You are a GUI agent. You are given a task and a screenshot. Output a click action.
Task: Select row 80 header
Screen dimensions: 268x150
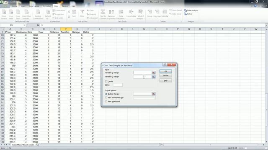pos(3,69)
